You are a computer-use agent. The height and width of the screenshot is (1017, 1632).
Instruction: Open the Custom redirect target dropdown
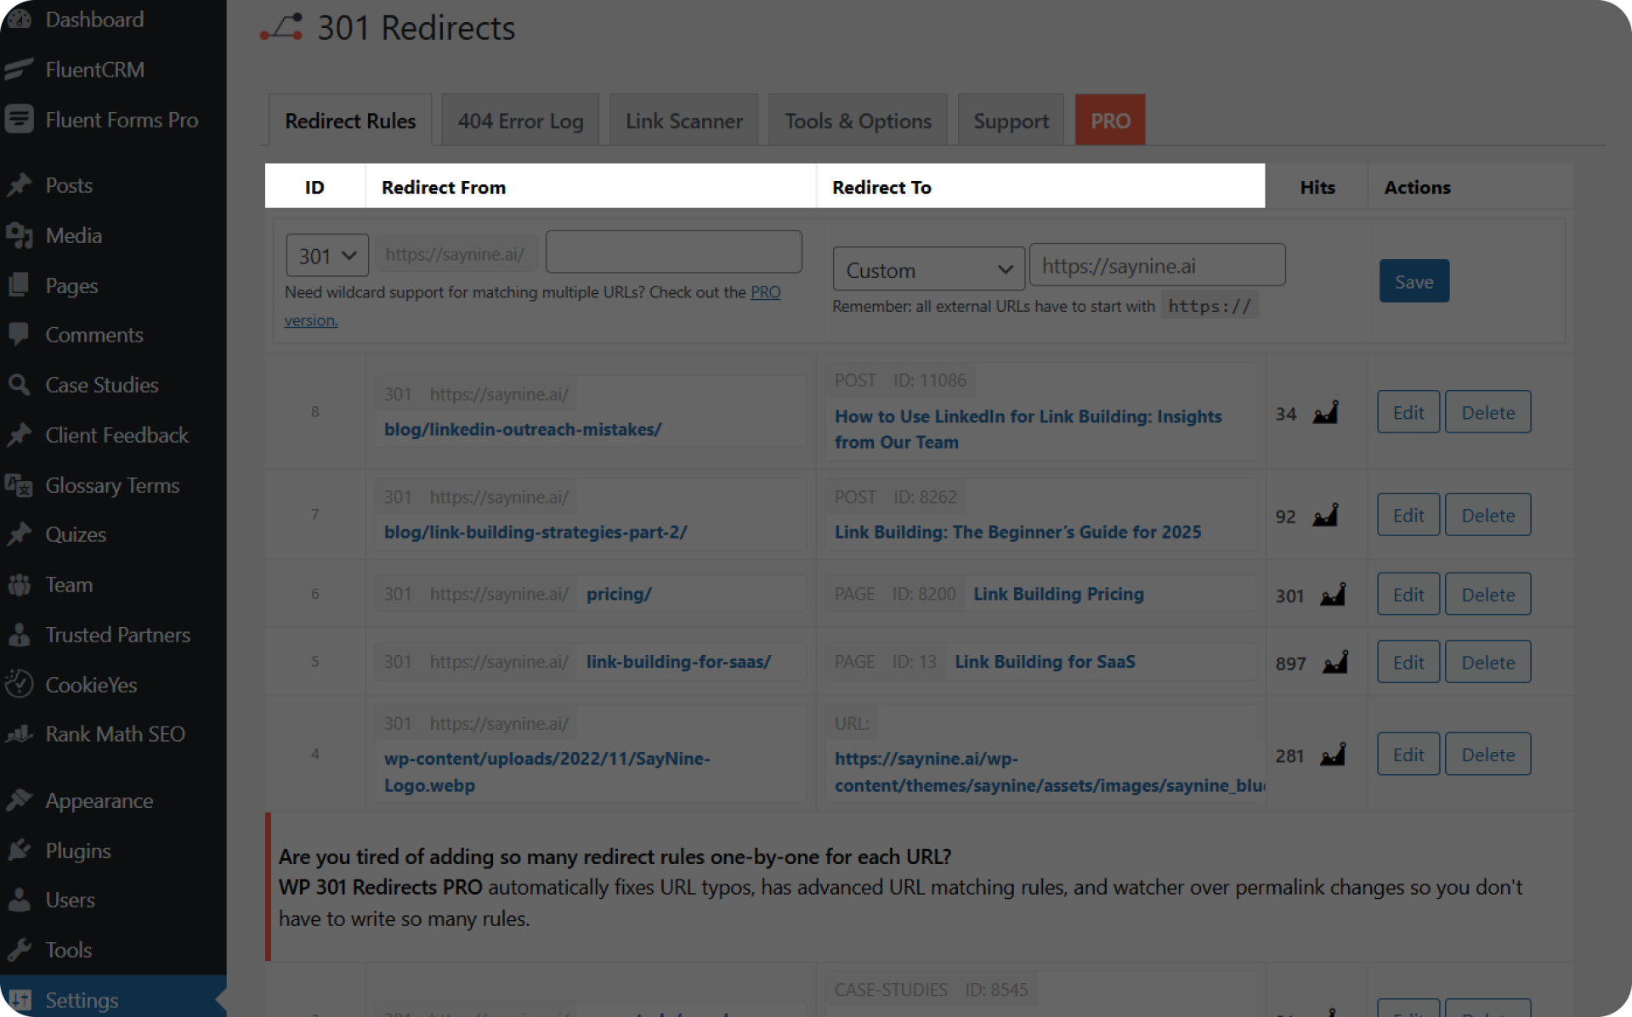929,270
